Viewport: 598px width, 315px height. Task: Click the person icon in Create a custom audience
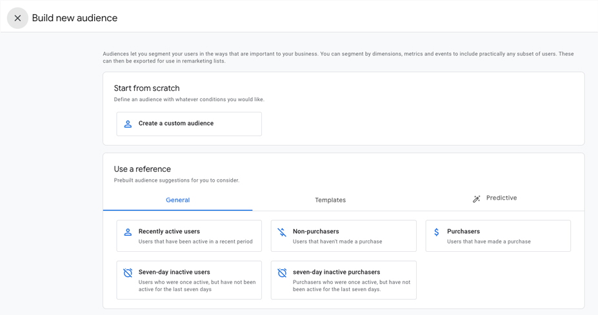pos(128,124)
